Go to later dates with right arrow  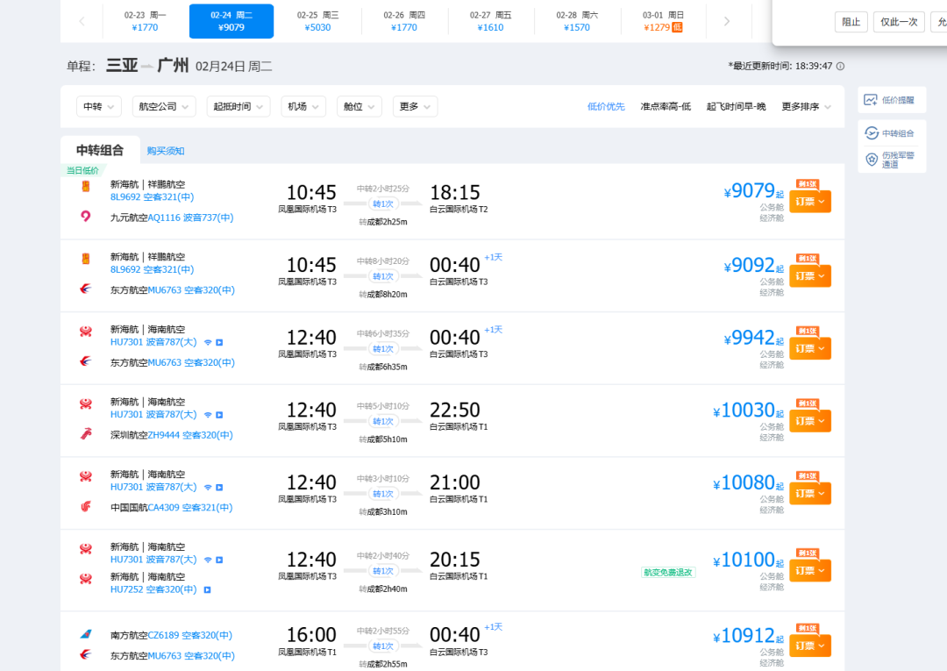click(727, 21)
